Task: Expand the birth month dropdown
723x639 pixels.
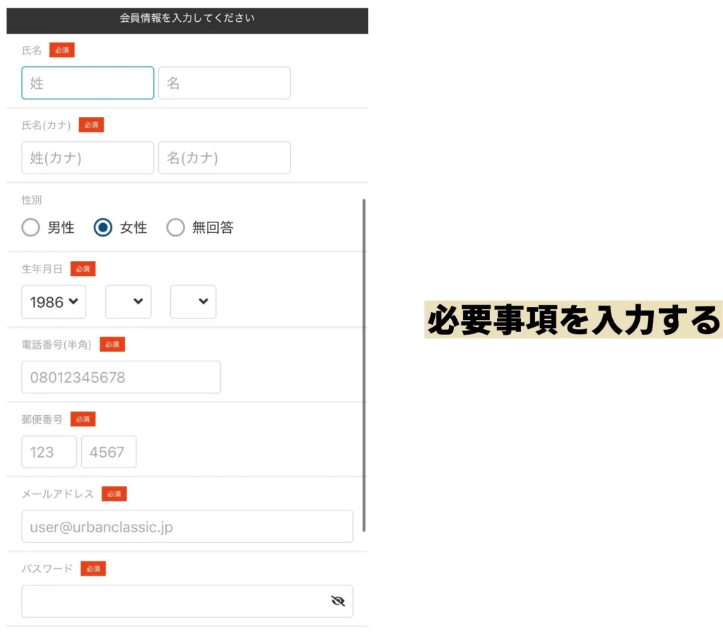Action: [x=129, y=302]
